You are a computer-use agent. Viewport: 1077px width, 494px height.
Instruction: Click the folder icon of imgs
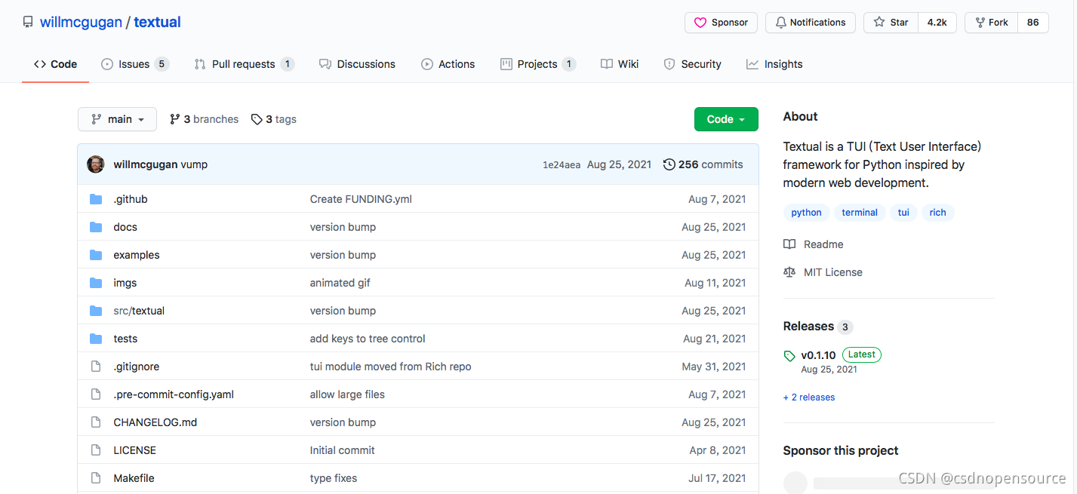point(96,283)
